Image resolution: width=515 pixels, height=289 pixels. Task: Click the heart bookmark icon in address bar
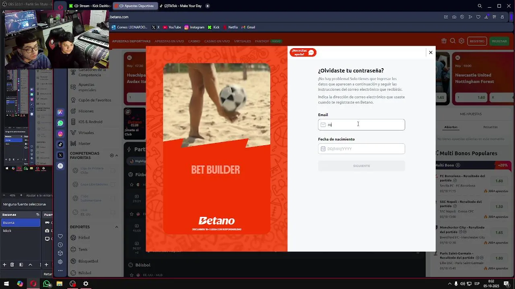[x=478, y=17]
